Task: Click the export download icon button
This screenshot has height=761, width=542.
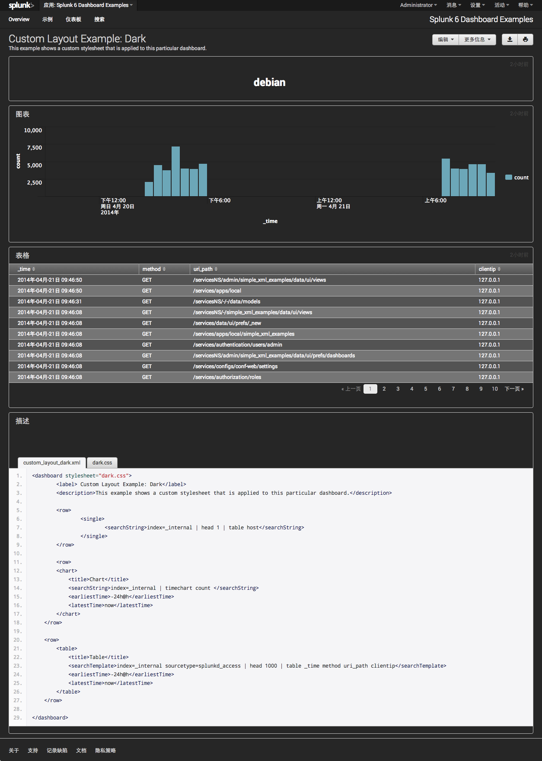Action: click(510, 39)
